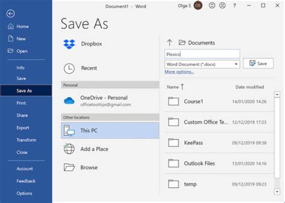Select Save in the backstage menu

pos(21,78)
